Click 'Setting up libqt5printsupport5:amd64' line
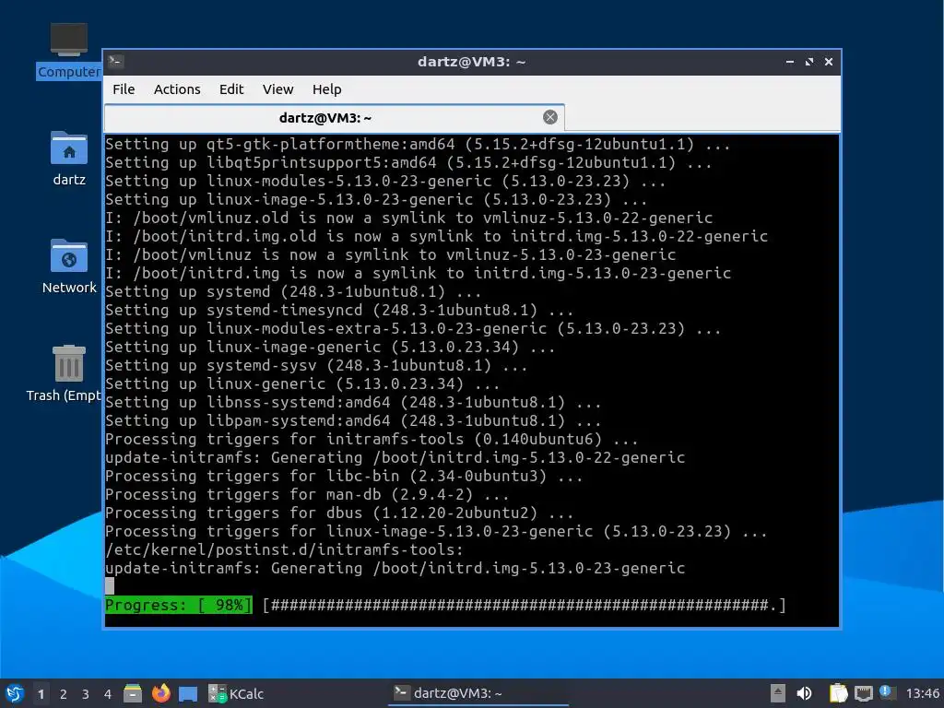Screen dimensions: 944x708 [x=408, y=162]
